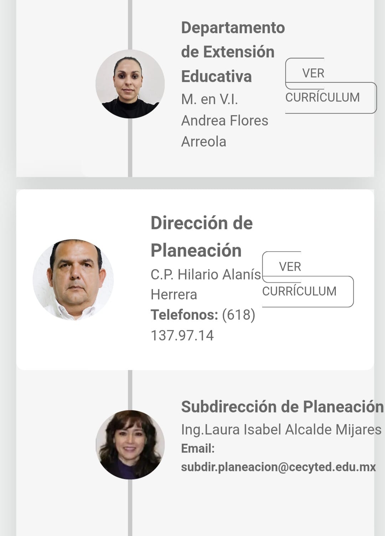
Task: View currículum for Dirección de Planeación
Action: tap(299, 279)
